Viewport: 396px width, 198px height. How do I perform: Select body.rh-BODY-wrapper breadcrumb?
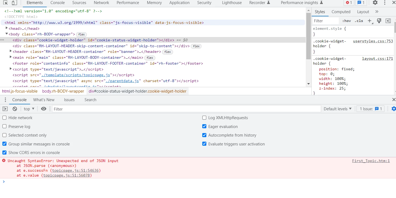pyautogui.click(x=63, y=91)
